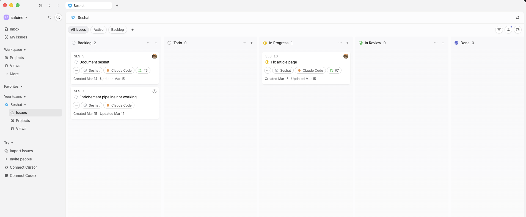The height and width of the screenshot is (217, 526).
Task: Click the orange Claude Code label on SES-5
Action: [119, 71]
